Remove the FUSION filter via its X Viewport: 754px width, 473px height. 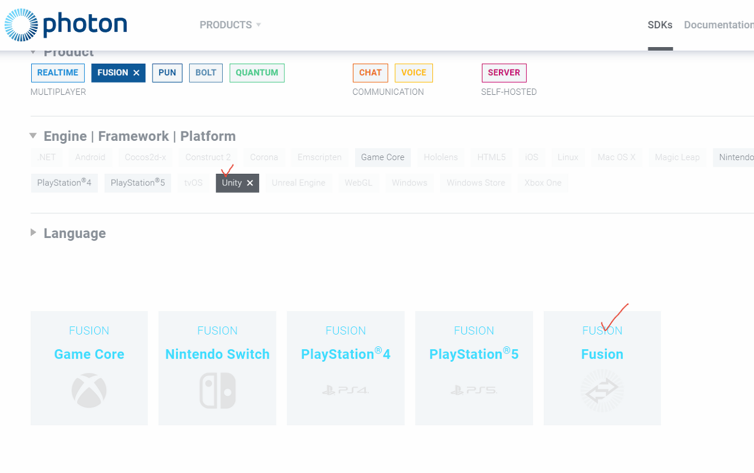[x=136, y=73]
